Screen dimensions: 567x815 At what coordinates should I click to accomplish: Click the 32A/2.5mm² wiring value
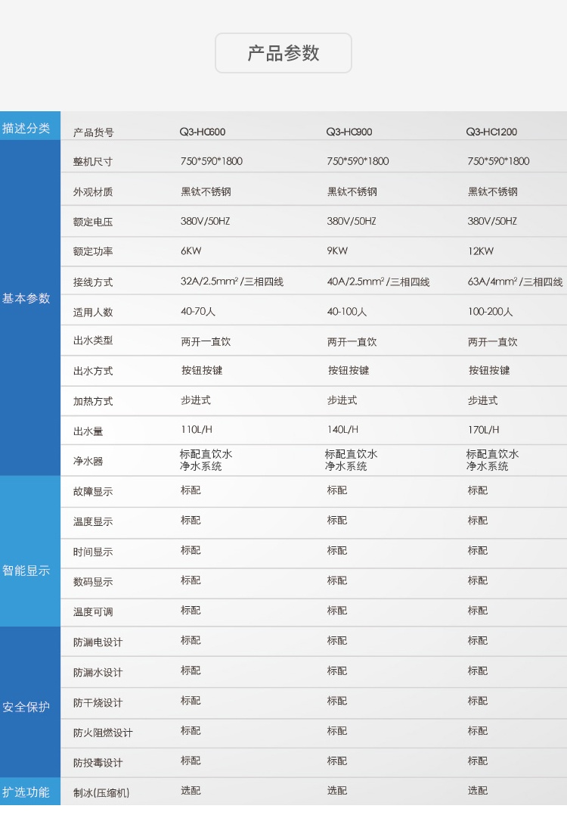point(231,282)
